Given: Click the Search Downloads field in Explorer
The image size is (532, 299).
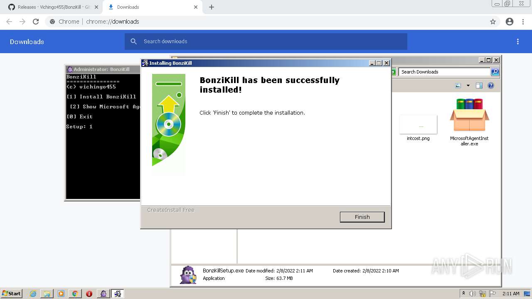Looking at the screenshot, I should tap(444, 72).
